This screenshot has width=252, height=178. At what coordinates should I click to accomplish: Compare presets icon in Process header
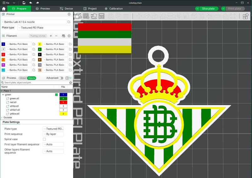tap(70, 78)
